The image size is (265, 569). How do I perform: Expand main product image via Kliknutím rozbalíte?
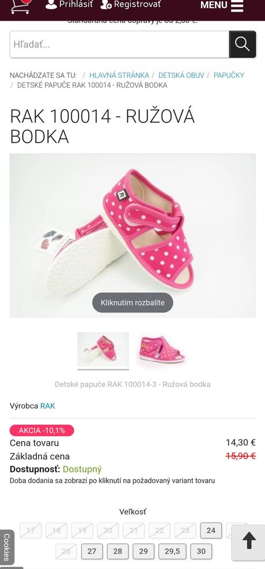point(132,303)
